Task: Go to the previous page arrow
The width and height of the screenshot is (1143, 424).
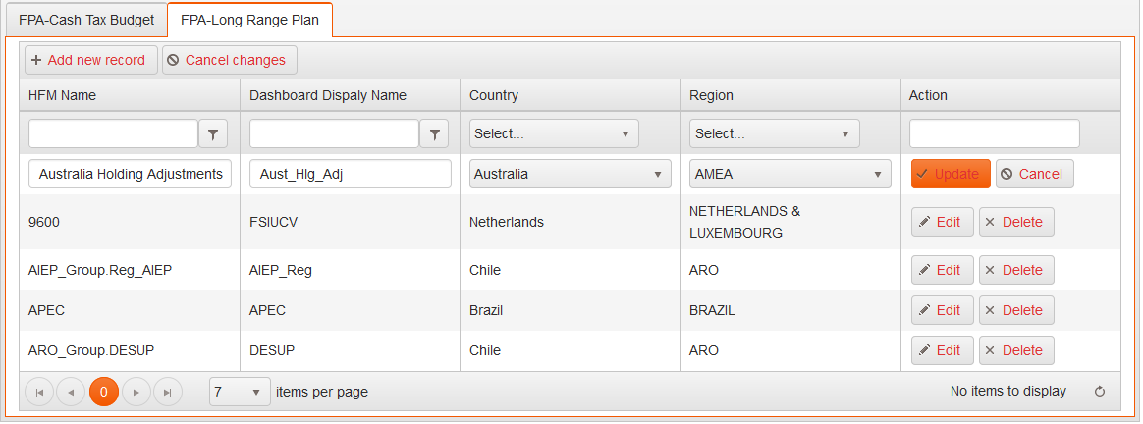Action: pos(71,393)
